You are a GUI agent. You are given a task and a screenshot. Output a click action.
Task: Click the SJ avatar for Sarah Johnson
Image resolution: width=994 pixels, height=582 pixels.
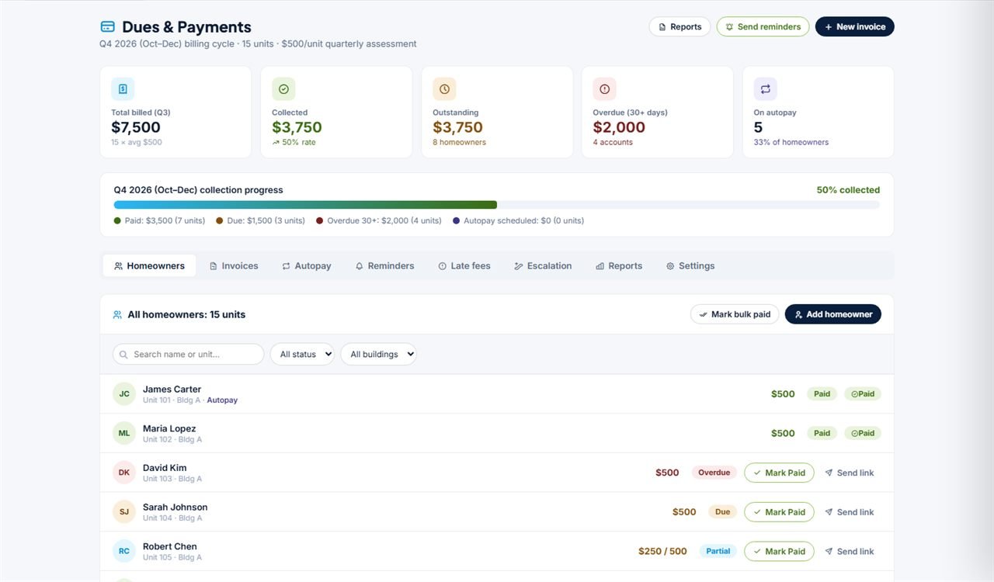click(x=124, y=512)
